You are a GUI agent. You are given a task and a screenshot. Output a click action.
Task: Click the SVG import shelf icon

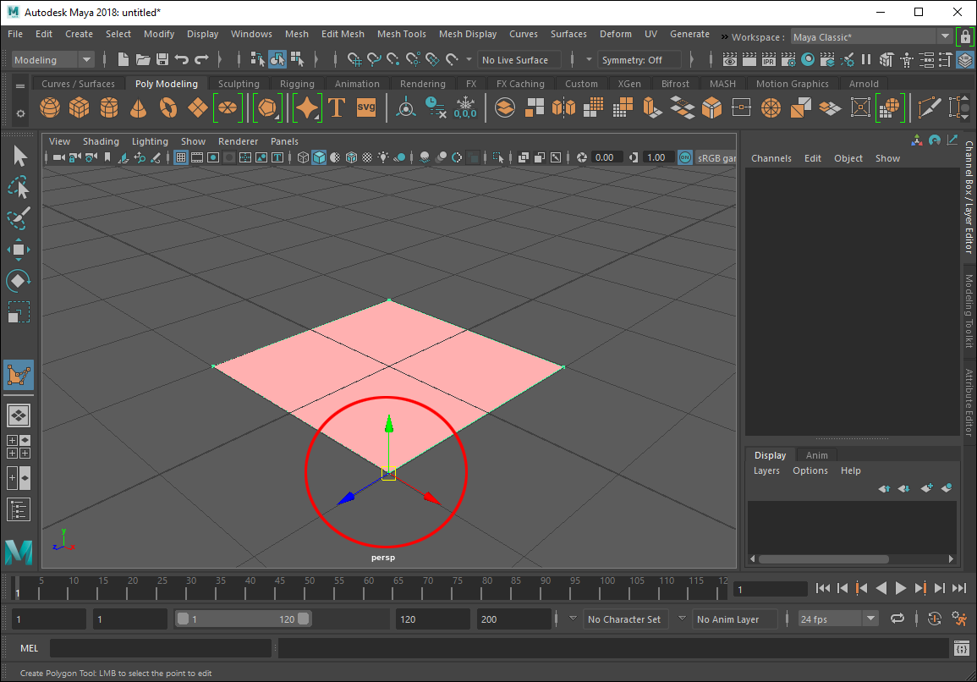click(366, 107)
